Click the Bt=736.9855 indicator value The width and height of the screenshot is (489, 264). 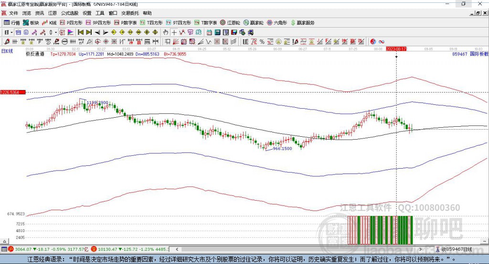click(175, 54)
